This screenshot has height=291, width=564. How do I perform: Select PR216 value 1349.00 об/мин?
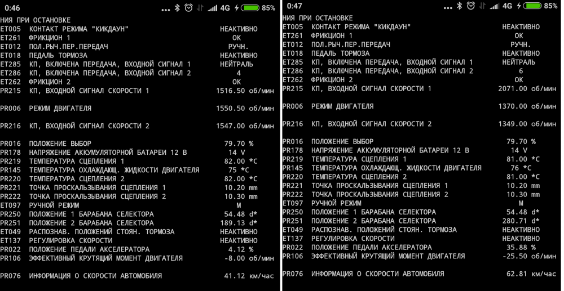pyautogui.click(x=527, y=124)
